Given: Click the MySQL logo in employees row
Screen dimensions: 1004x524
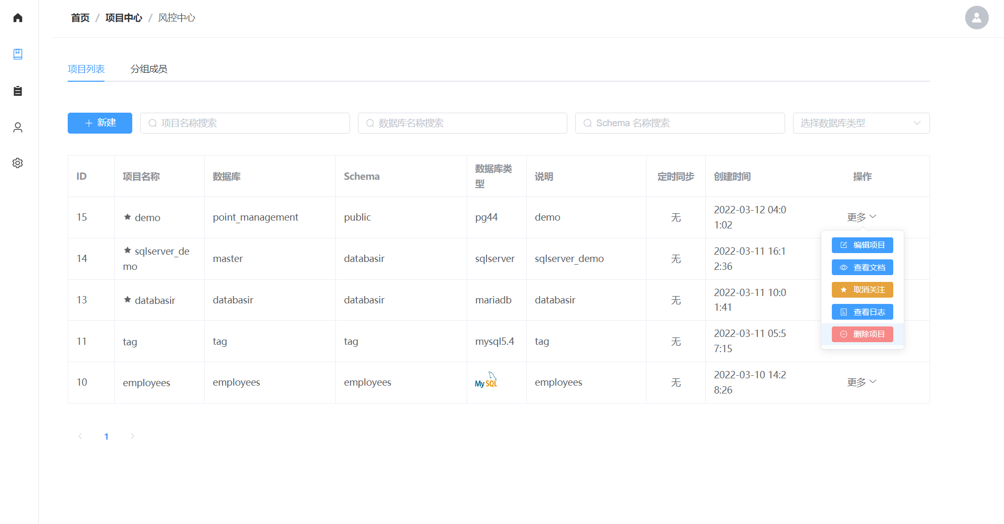Looking at the screenshot, I should [x=486, y=381].
